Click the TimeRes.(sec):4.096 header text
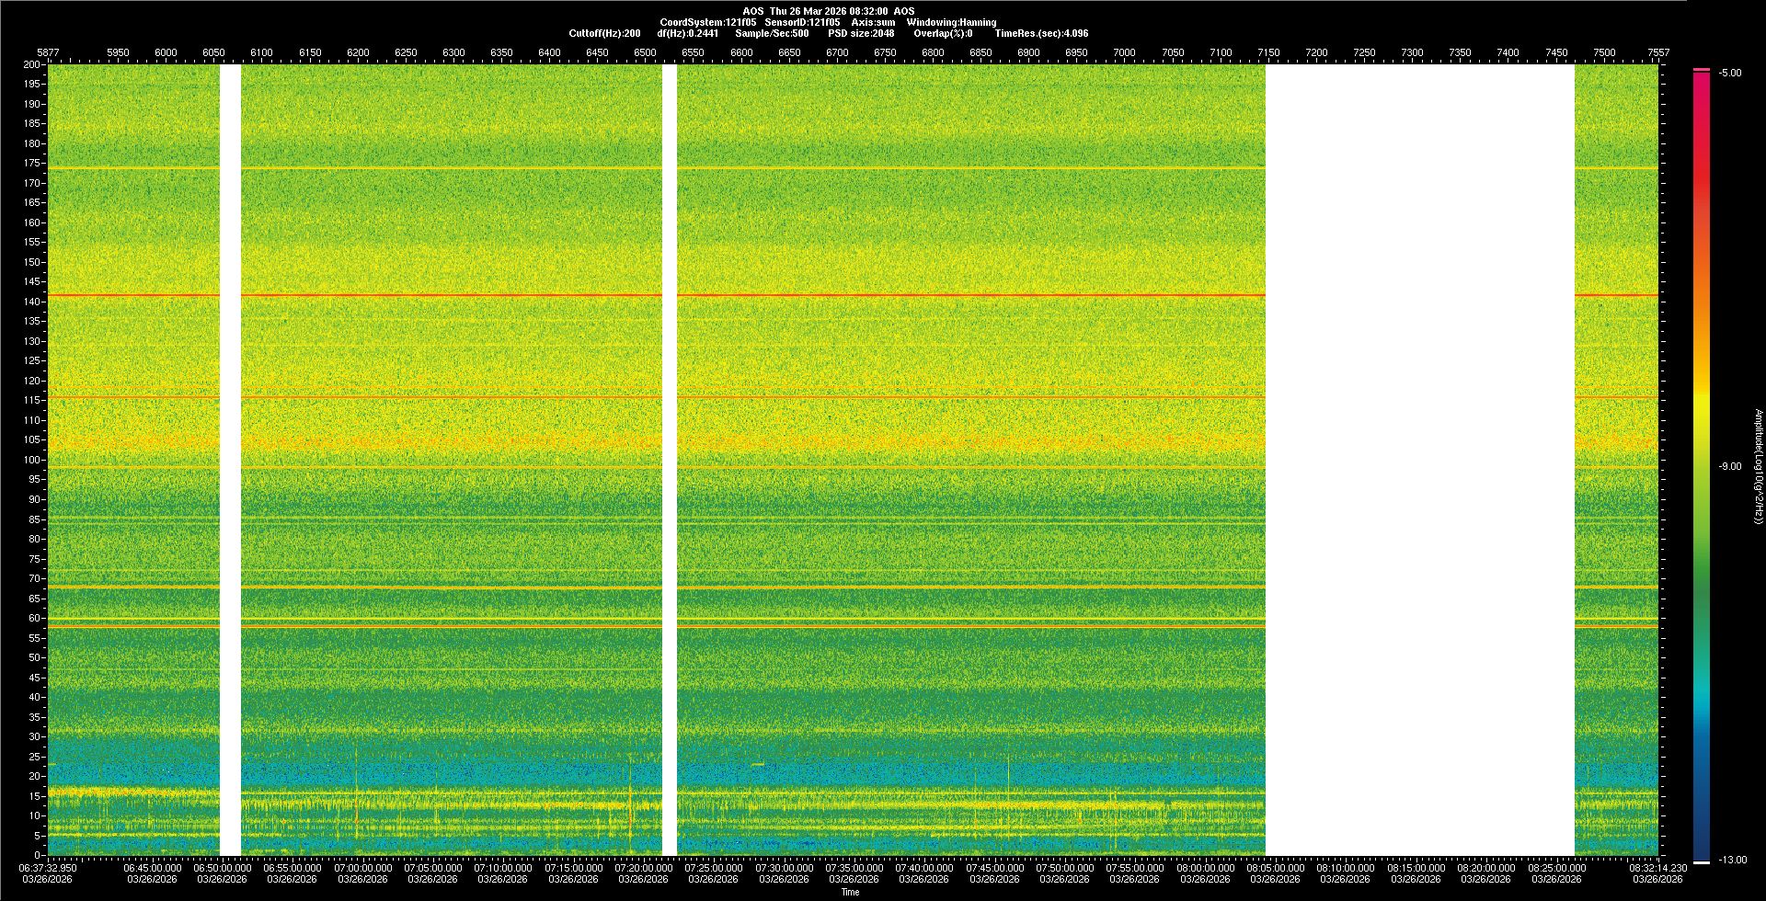1766x901 pixels. click(x=1041, y=33)
